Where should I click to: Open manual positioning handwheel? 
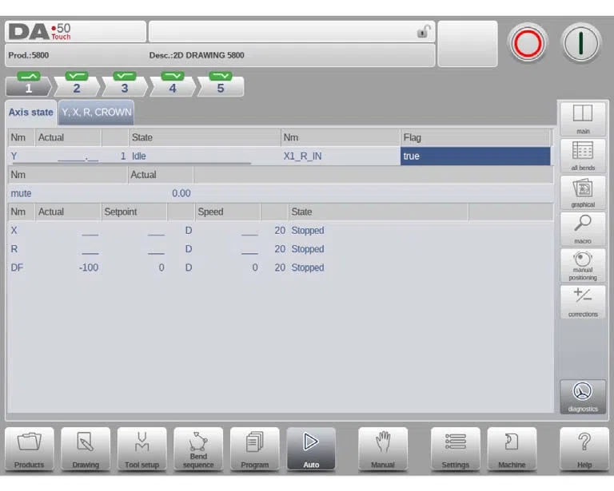(583, 266)
